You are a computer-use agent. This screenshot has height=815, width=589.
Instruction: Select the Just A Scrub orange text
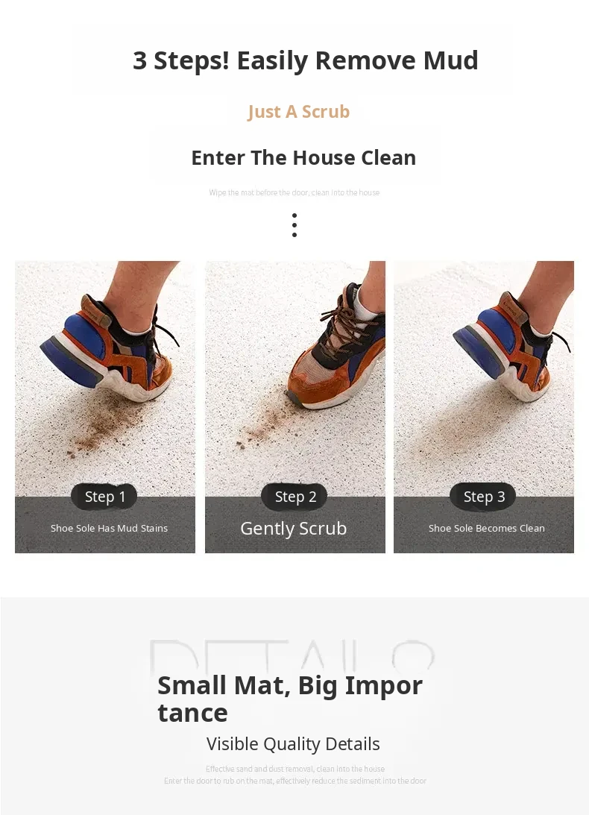[298, 112]
